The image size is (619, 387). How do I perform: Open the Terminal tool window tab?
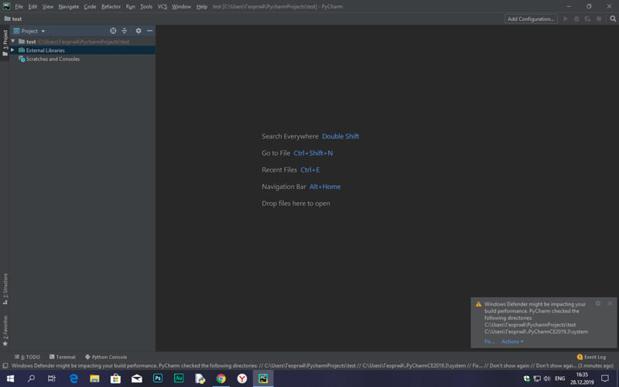[x=63, y=357]
